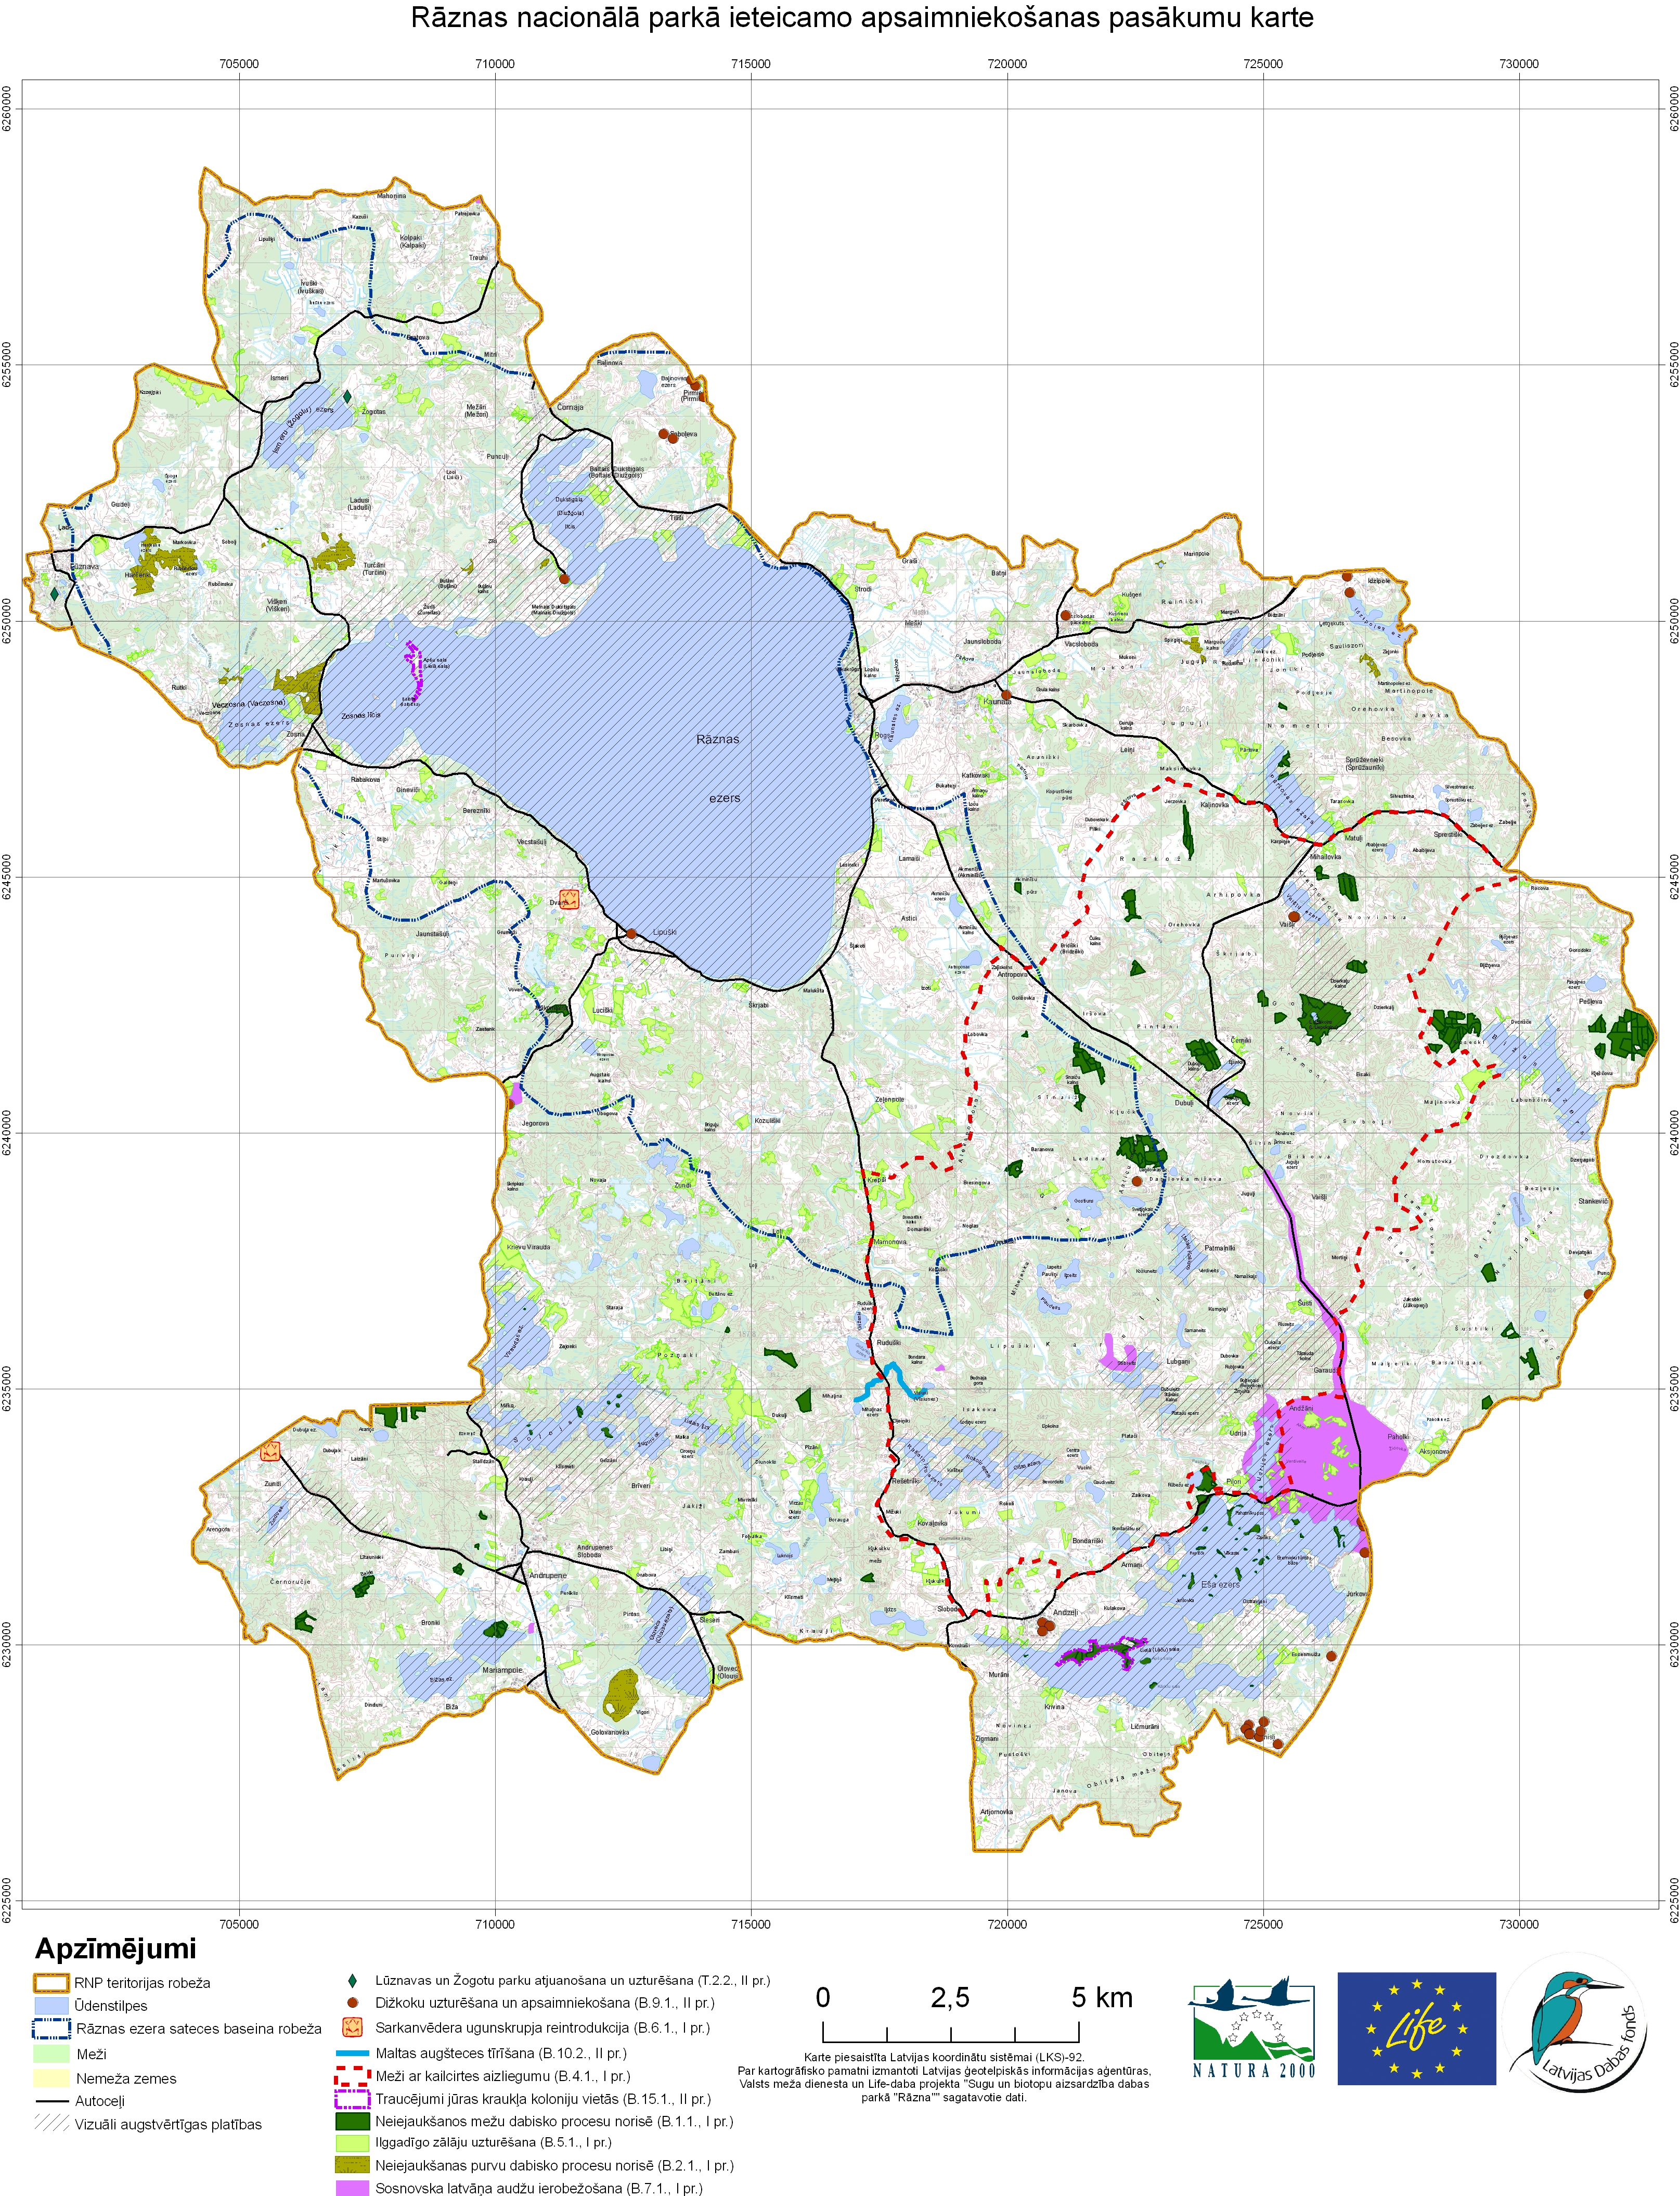The width and height of the screenshot is (1680, 2196).
Task: Click the magenta Sosnovska latvāņa legend swatch
Action: tap(352, 2188)
